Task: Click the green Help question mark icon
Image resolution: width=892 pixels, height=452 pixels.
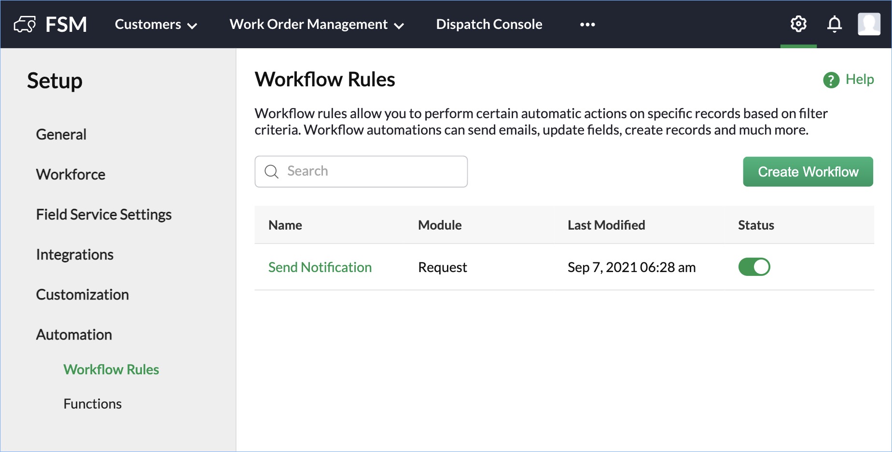Action: pyautogui.click(x=831, y=80)
